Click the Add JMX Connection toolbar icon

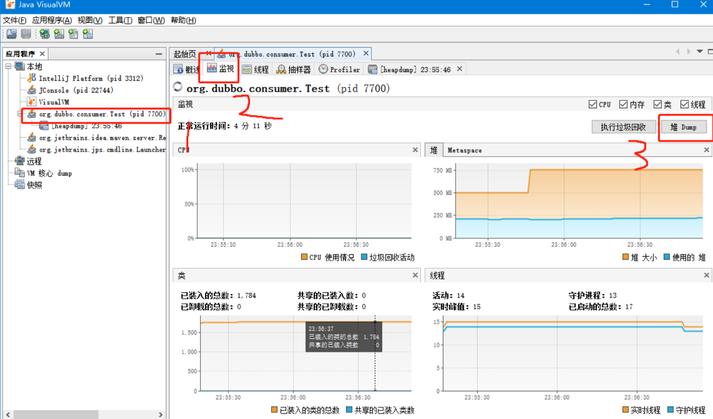point(59,34)
